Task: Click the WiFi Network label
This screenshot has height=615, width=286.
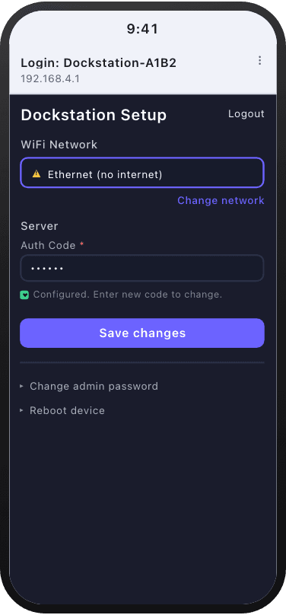Action: click(59, 145)
